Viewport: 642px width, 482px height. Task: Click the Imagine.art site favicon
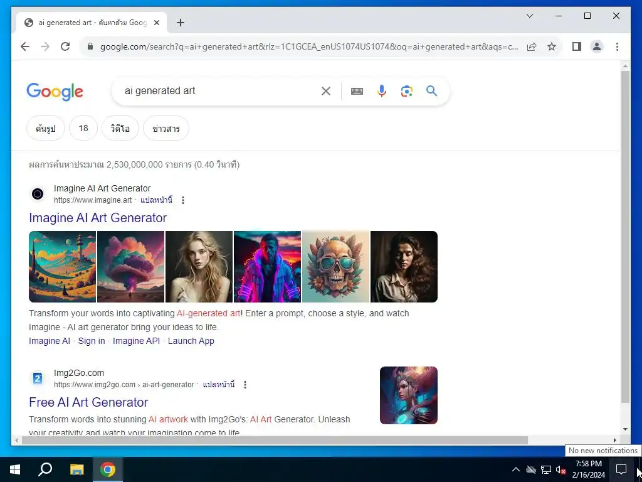pos(38,194)
